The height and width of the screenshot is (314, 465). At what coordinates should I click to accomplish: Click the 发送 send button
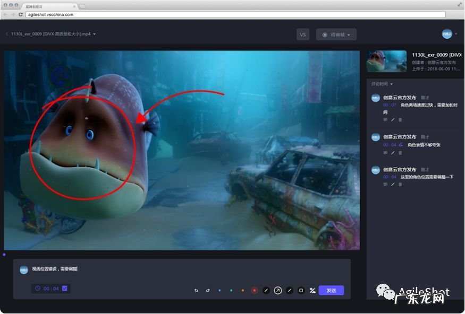[331, 291]
